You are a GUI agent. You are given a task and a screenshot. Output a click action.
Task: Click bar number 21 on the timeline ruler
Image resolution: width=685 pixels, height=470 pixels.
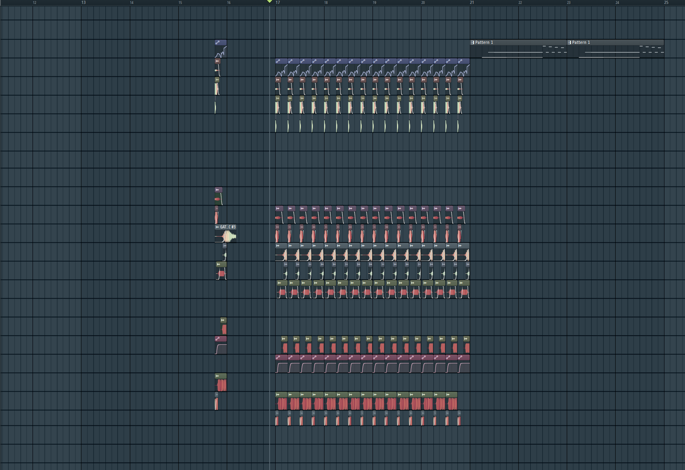click(472, 3)
